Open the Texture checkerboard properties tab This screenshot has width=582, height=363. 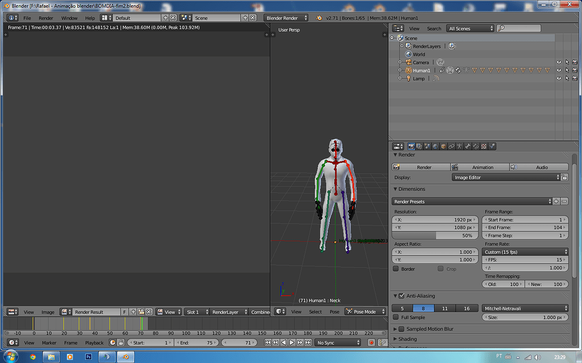tap(484, 146)
